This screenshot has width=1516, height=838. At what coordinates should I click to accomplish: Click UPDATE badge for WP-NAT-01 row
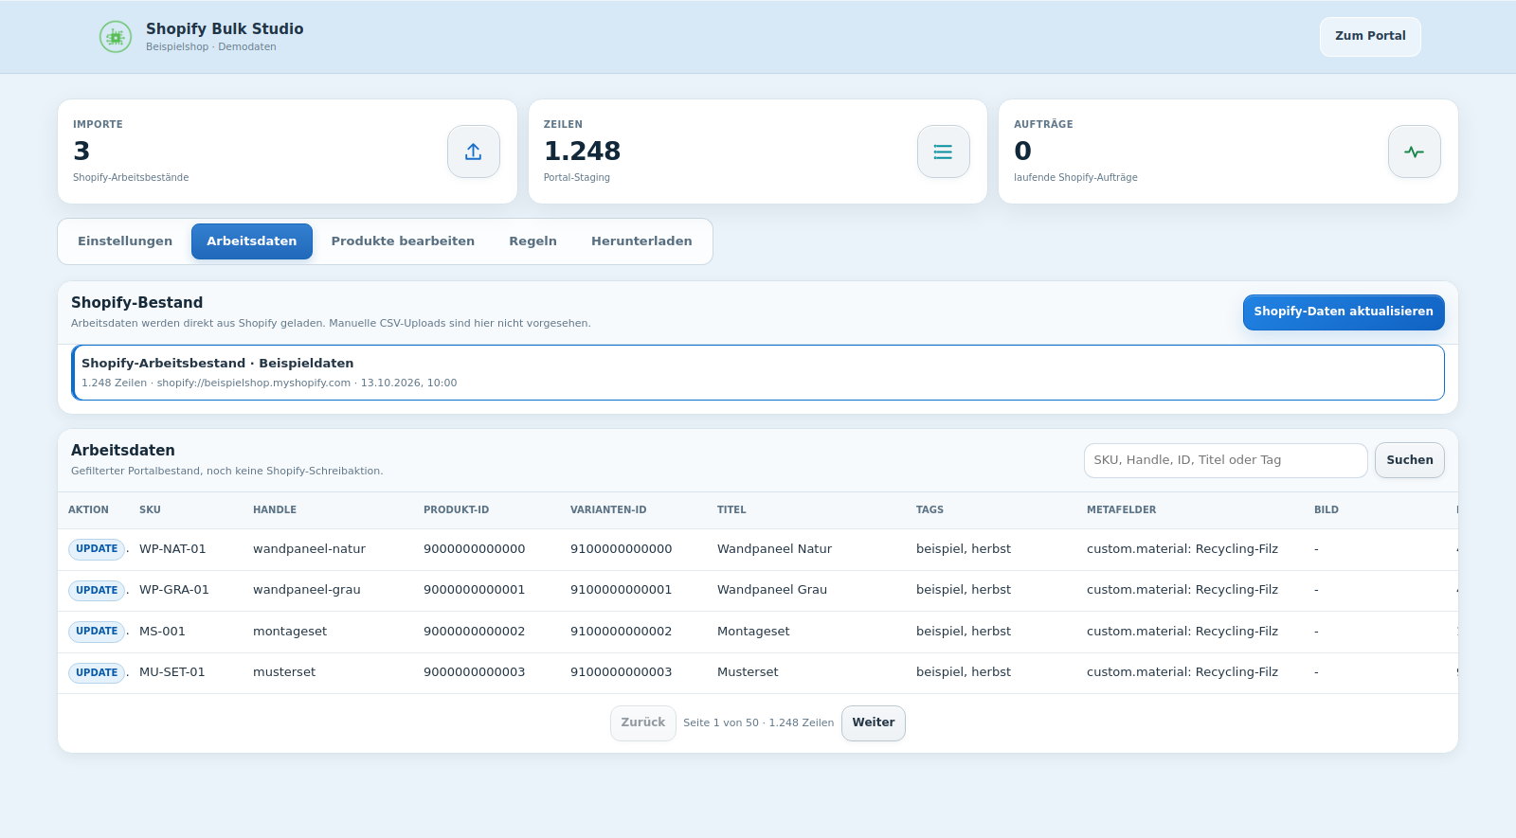(97, 549)
